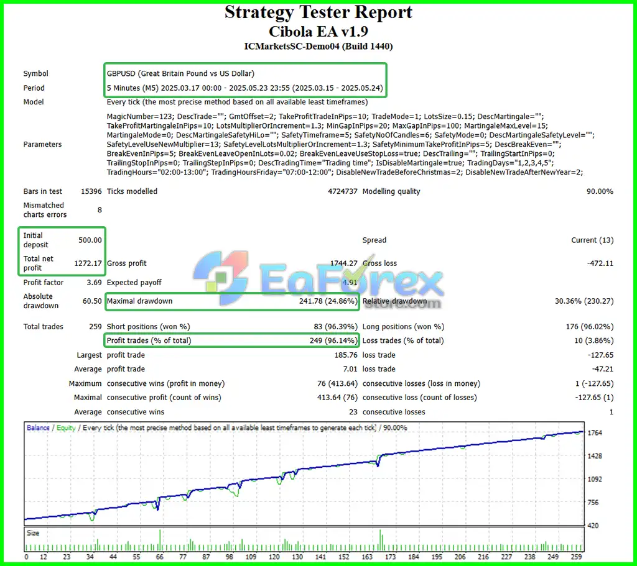The width and height of the screenshot is (637, 566).
Task: Select the "7.01" average profit trade value
Action: pyautogui.click(x=350, y=369)
